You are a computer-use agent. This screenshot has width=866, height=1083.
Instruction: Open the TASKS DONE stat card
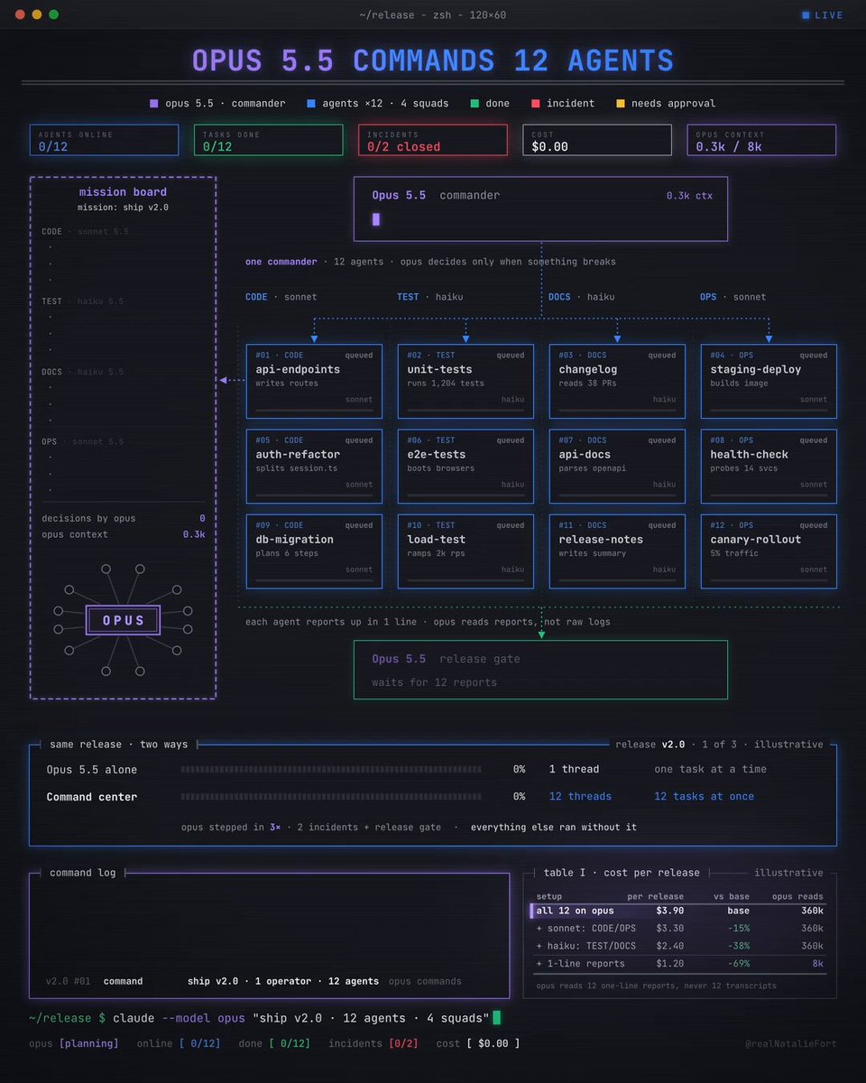[268, 140]
